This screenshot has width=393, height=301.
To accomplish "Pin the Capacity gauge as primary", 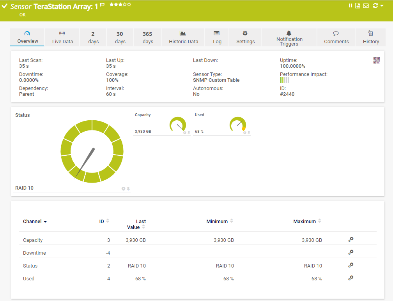I will (x=189, y=133).
